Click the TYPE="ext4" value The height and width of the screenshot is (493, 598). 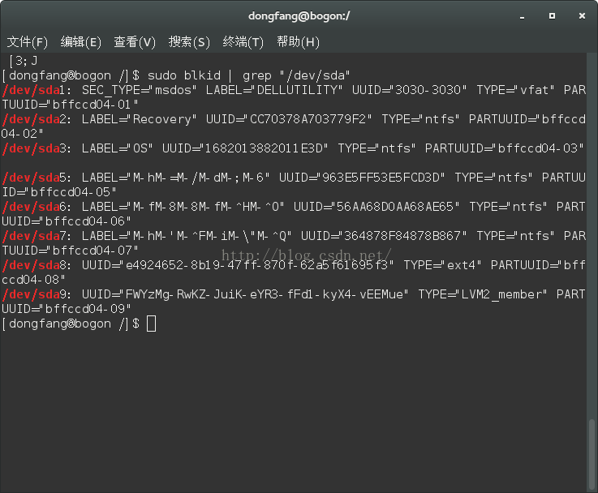pos(442,265)
